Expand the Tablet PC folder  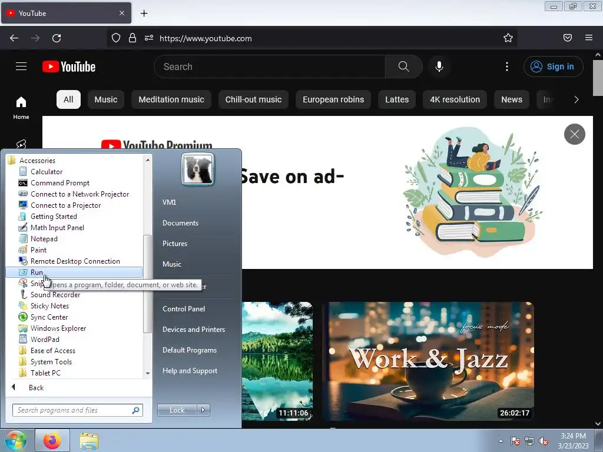click(45, 373)
